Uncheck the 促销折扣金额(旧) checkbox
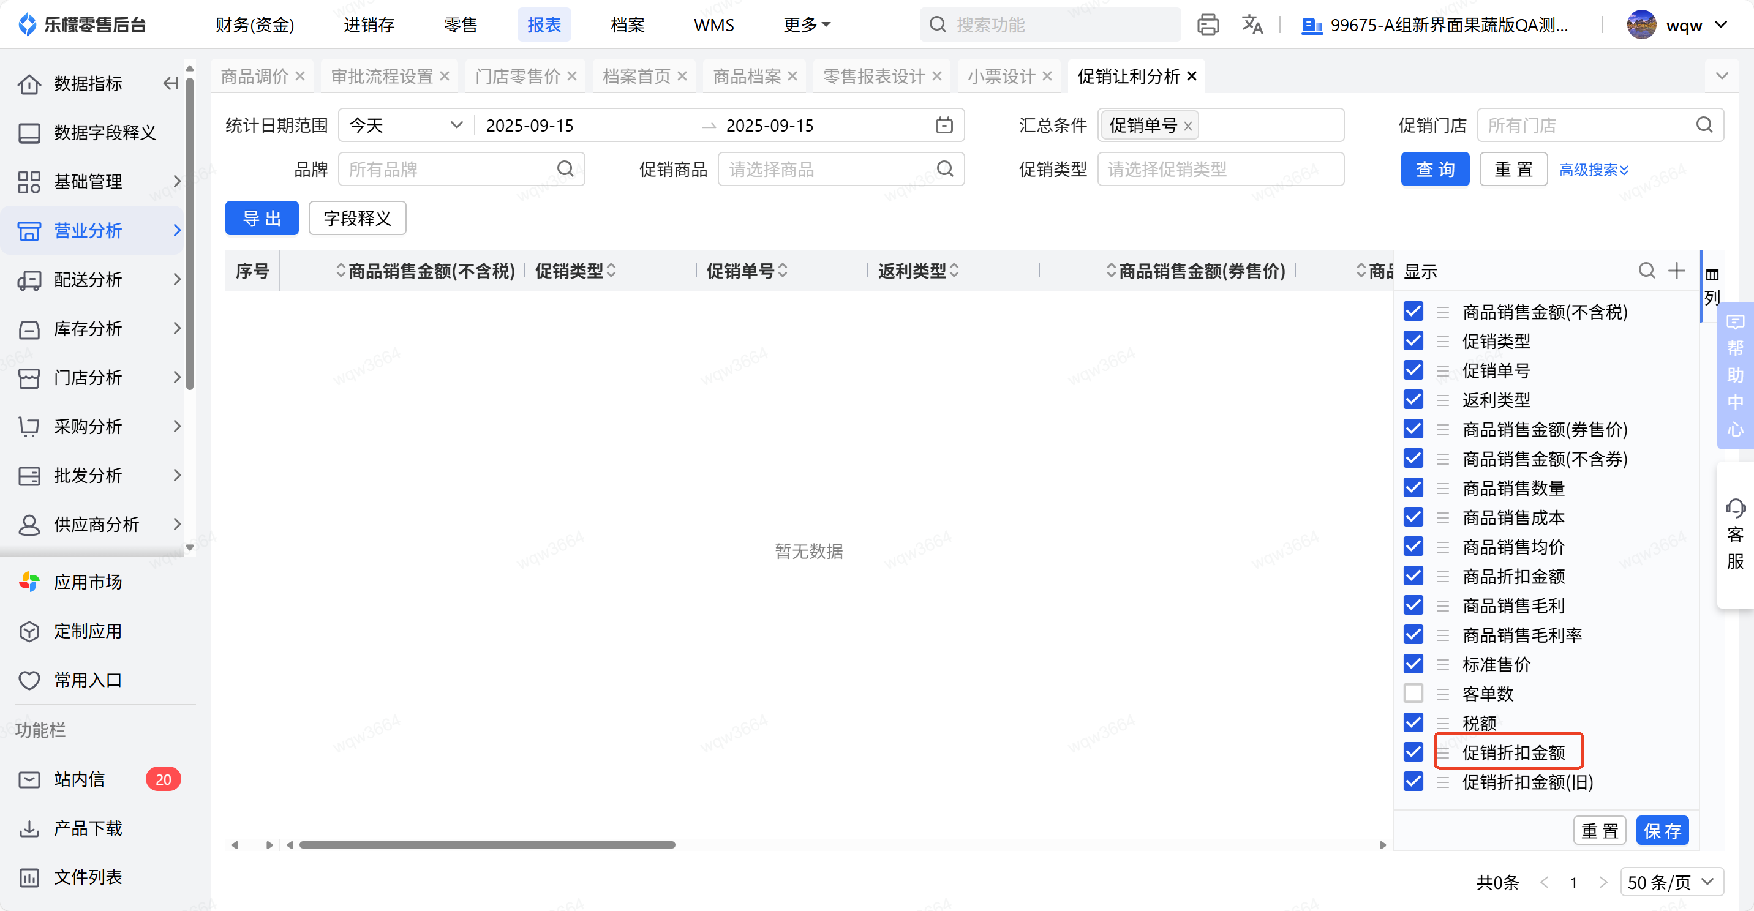1754x911 pixels. click(1413, 781)
